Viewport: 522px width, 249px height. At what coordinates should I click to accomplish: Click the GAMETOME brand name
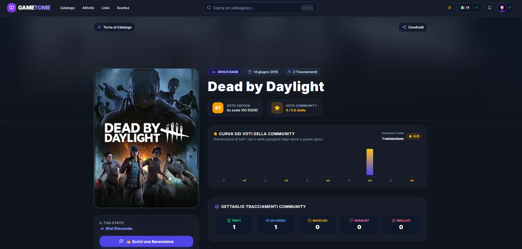pos(34,8)
